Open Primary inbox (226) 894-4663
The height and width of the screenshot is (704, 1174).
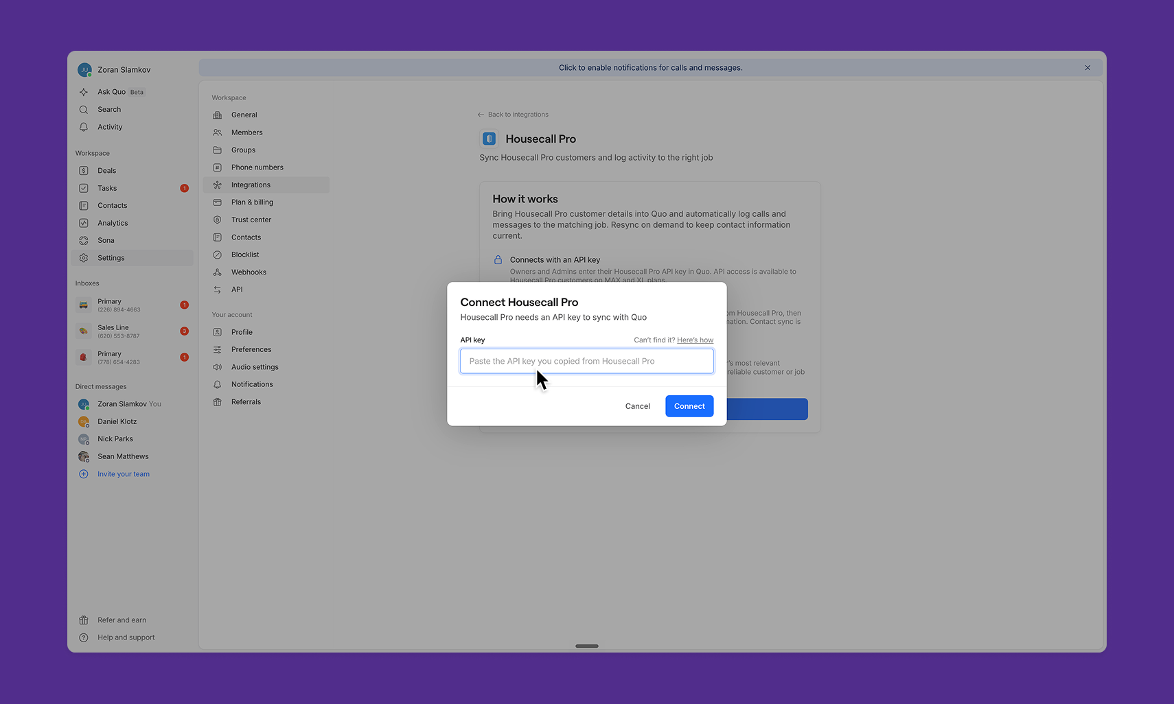pos(133,305)
